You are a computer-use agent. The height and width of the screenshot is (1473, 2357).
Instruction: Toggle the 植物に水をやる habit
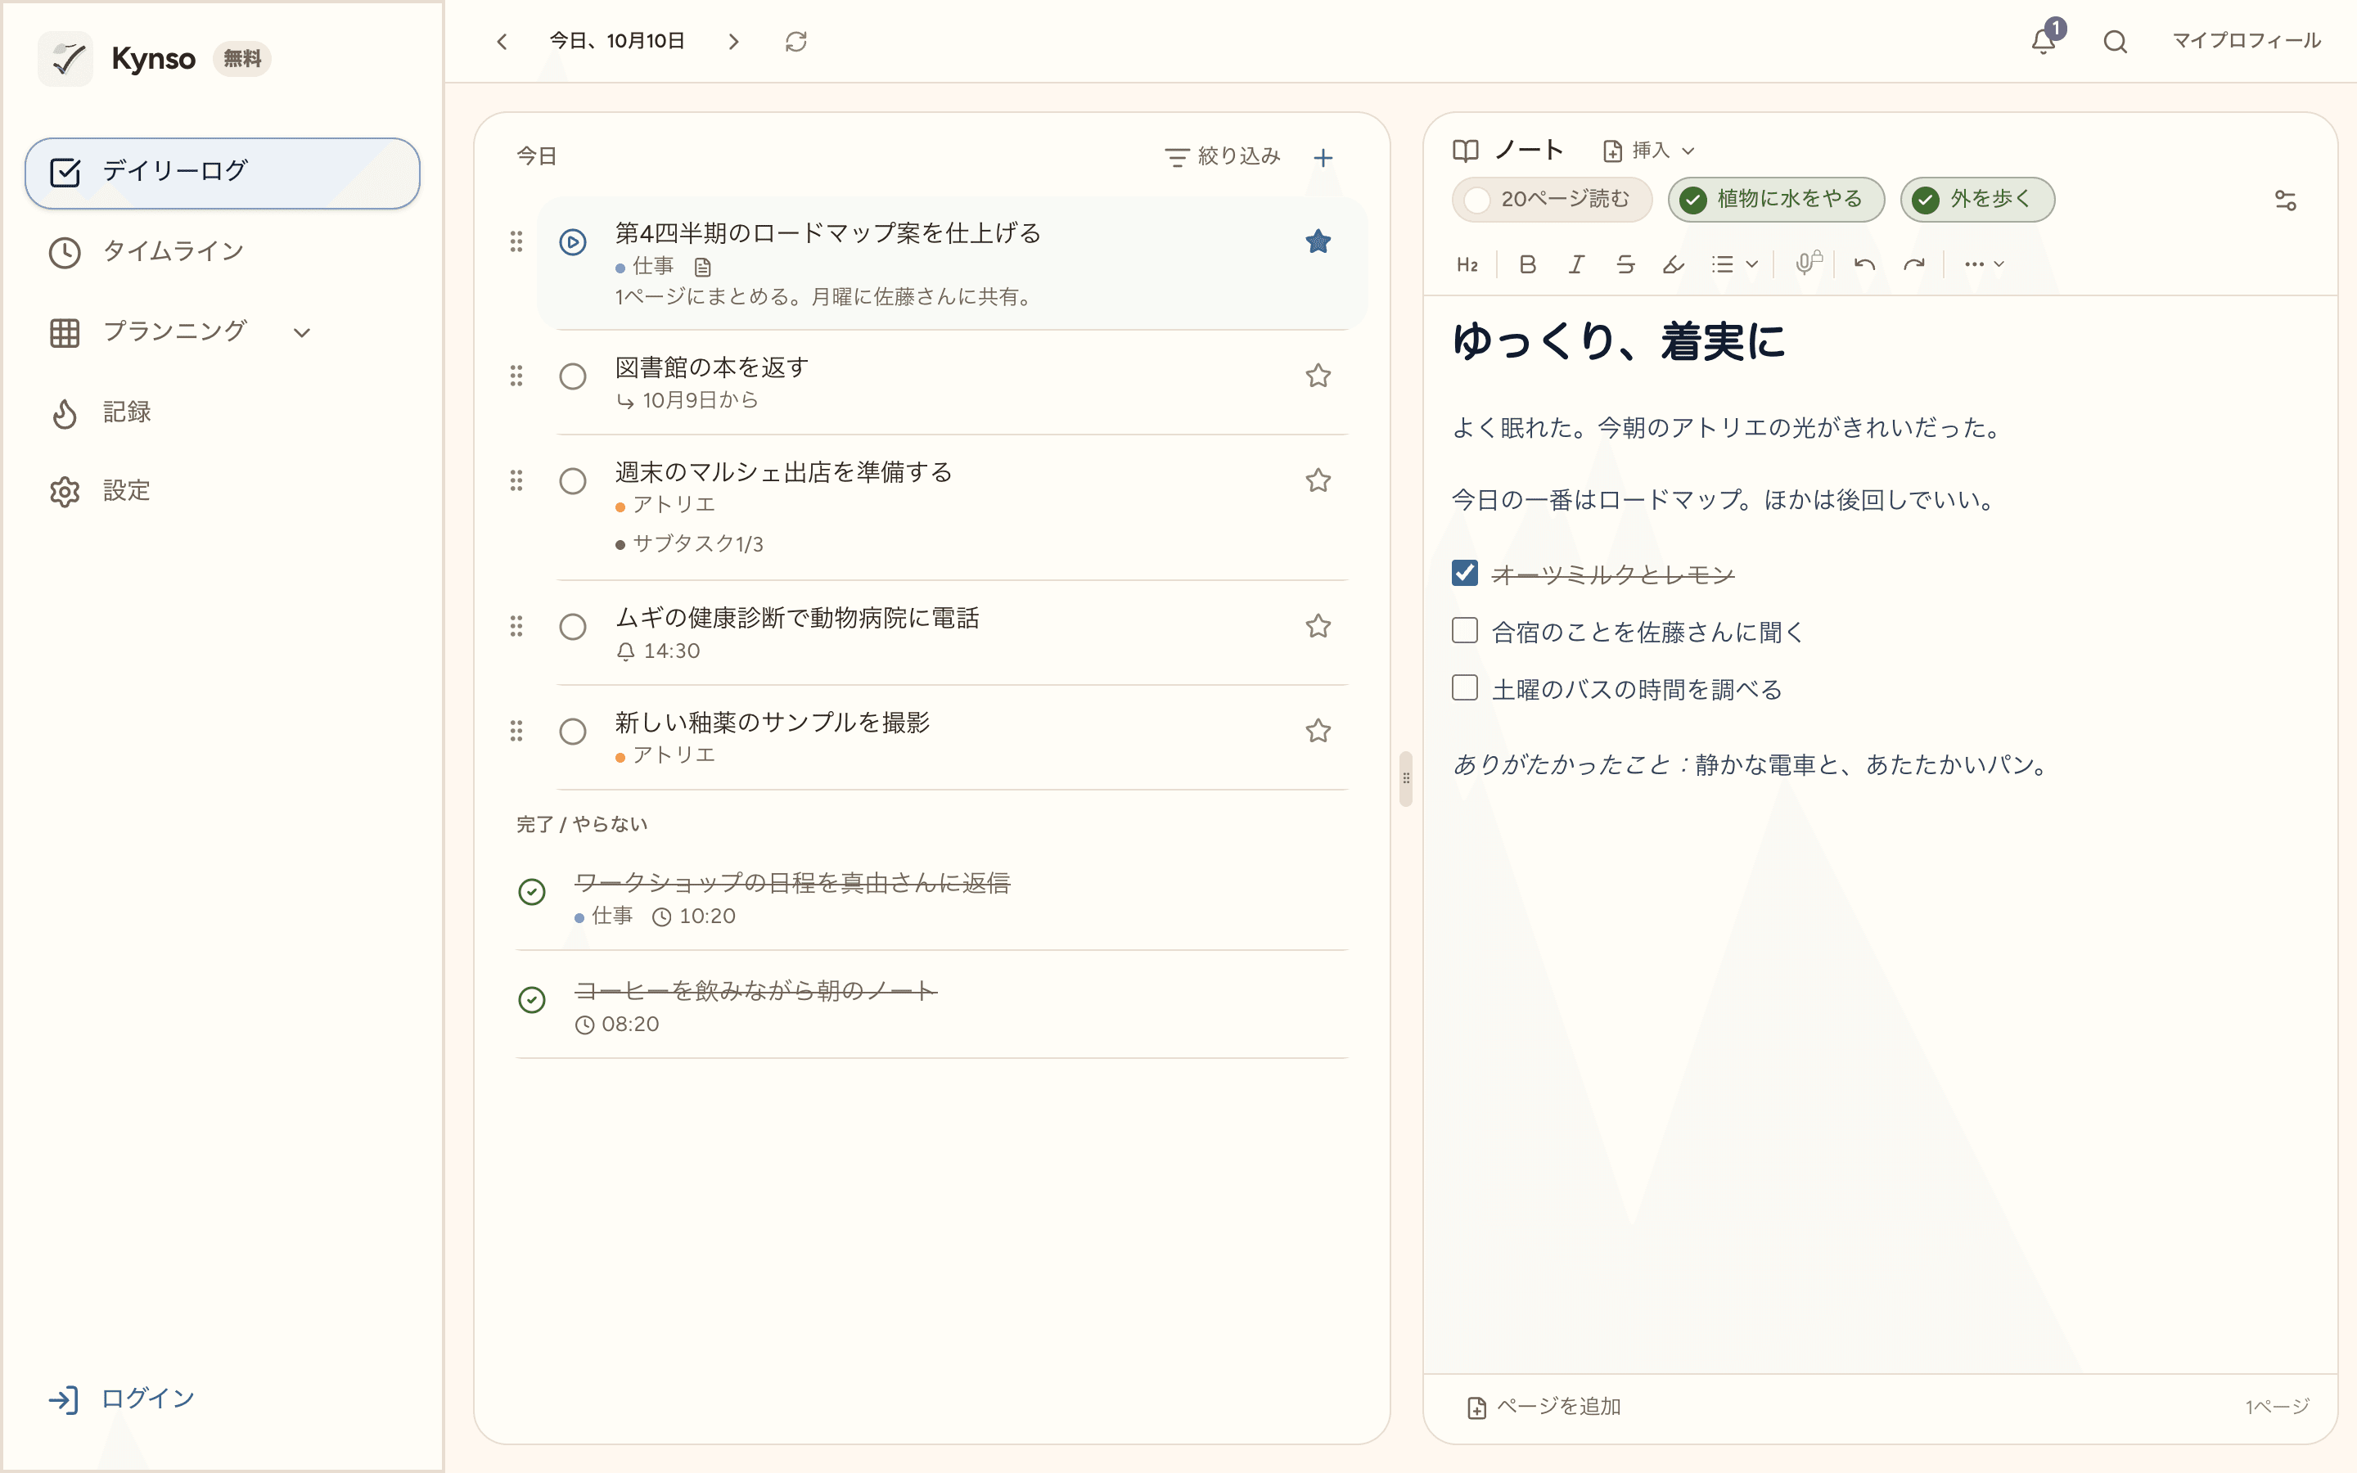tap(1776, 200)
